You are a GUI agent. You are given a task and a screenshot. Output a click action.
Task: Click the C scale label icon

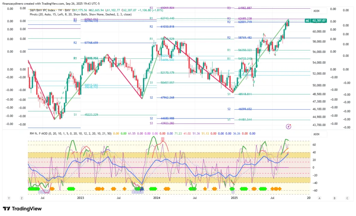[x=347, y=198]
